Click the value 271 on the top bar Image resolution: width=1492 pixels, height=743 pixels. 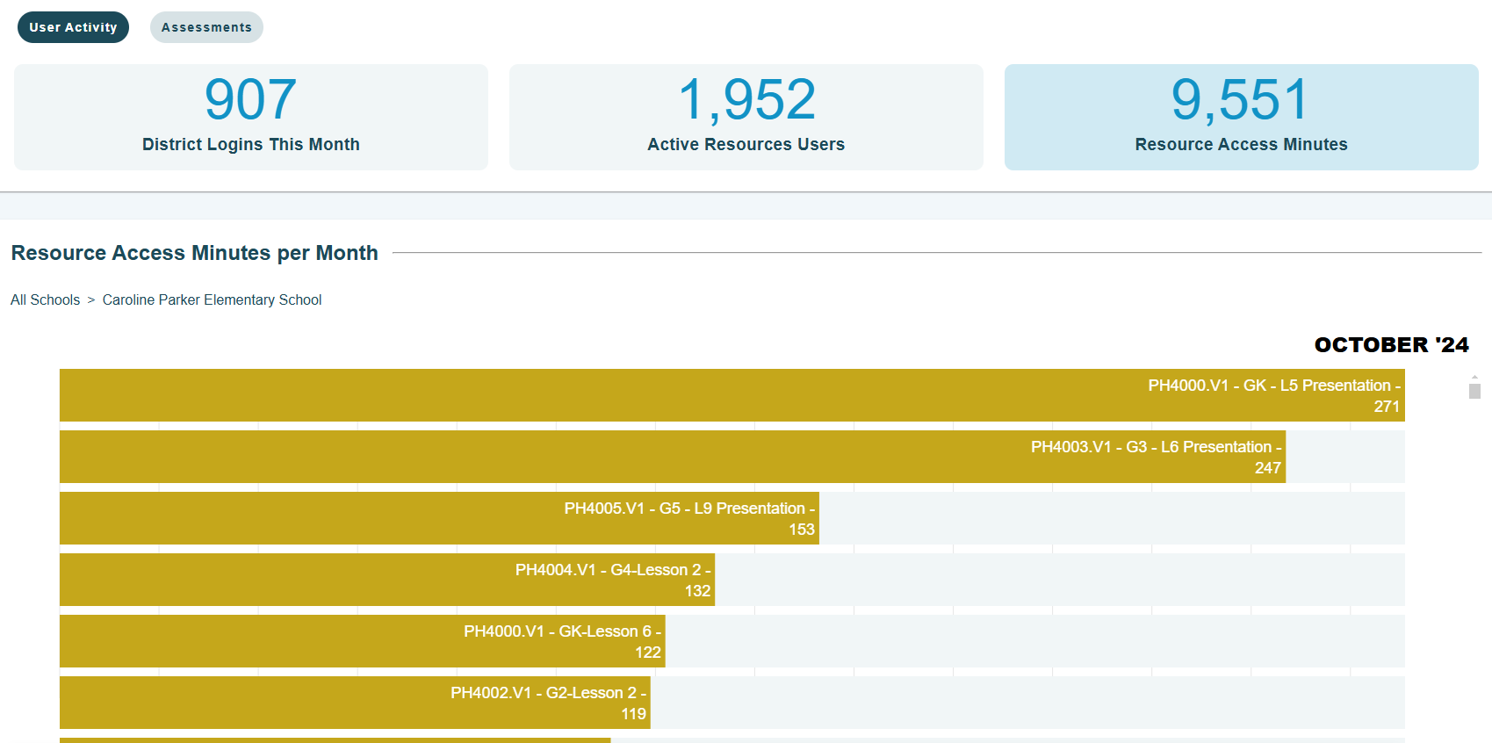pos(1387,407)
